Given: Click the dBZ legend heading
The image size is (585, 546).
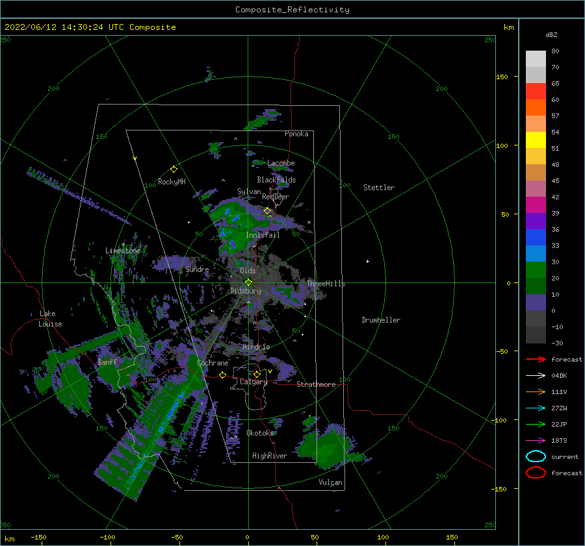Looking at the screenshot, I should click(551, 34).
